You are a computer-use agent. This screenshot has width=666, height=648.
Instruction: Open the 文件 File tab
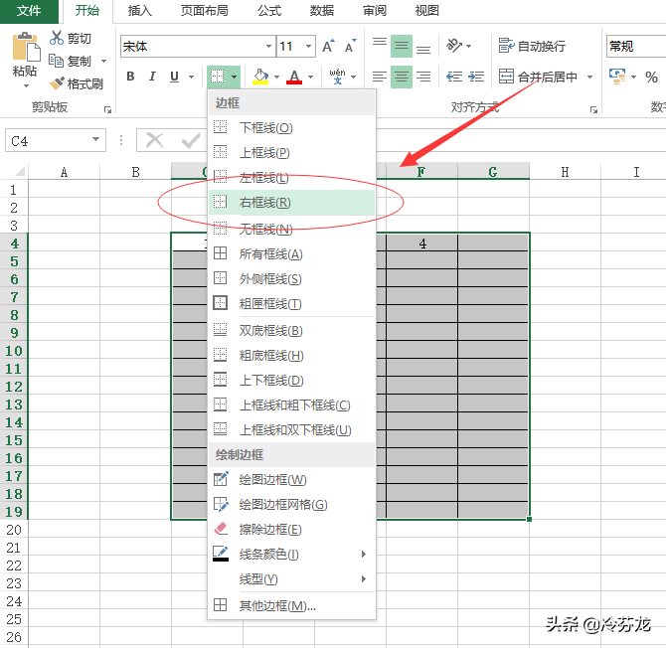[29, 11]
